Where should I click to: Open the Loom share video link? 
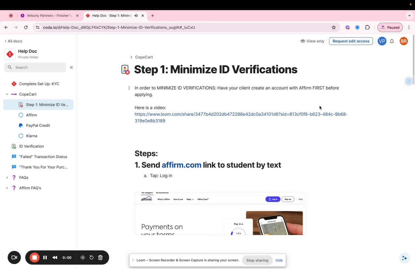(x=241, y=118)
